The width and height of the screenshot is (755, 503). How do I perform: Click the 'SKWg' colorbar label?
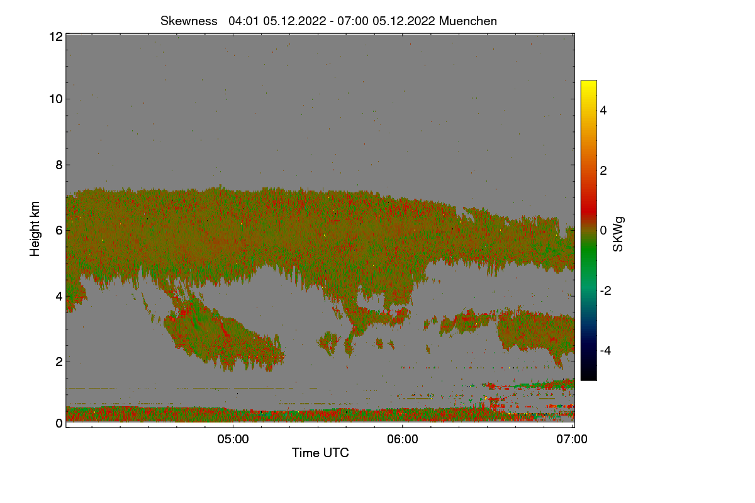coord(618,234)
